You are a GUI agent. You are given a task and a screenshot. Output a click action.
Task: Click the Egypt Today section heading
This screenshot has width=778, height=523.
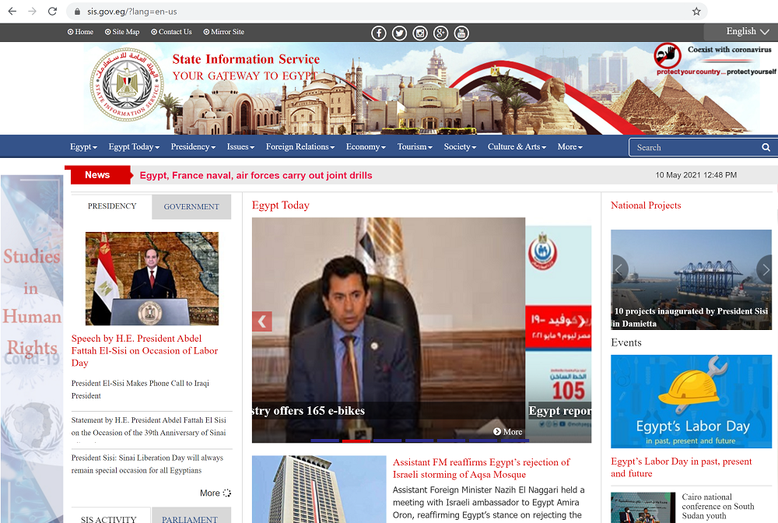coord(280,205)
